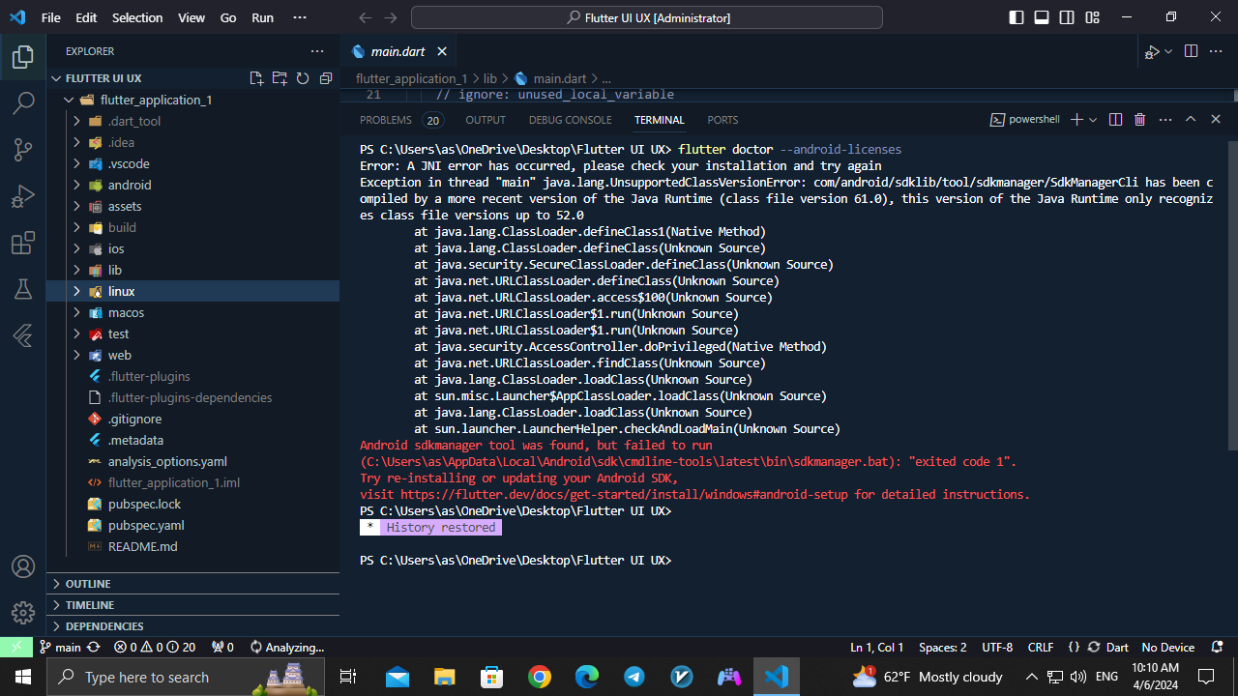Screen dimensions: 1238x696
Task: Open the run button dropdown arrow
Action: 1168,51
